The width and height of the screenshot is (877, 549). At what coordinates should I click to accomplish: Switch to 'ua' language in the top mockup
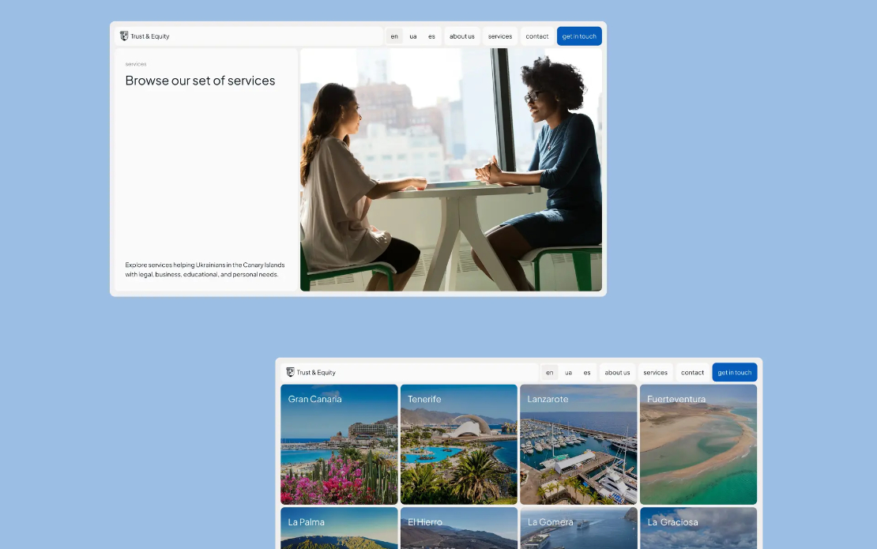click(x=412, y=36)
